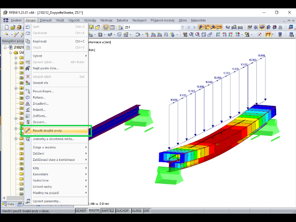This screenshot has height=222, width=296.
Task: Click the highlighted orange member display icon
Action: coord(268,34)
